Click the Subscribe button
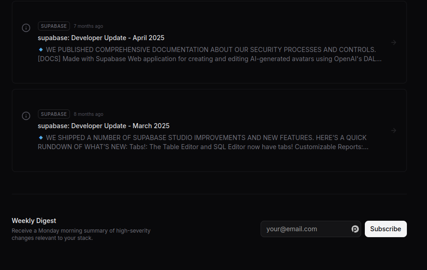This screenshot has width=427, height=270. pos(385,229)
